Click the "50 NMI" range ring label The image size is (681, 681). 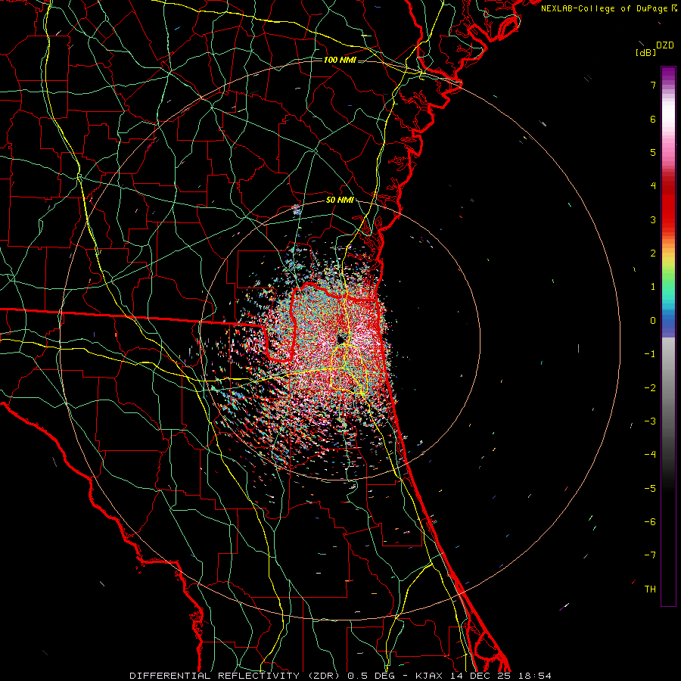[x=340, y=201]
